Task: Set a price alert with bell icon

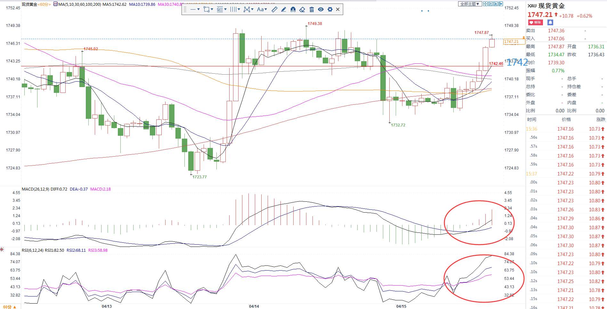Action: coord(550,22)
